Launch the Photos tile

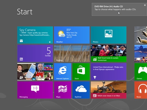point(109,35)
